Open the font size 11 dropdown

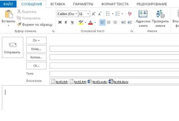click(x=88, y=14)
